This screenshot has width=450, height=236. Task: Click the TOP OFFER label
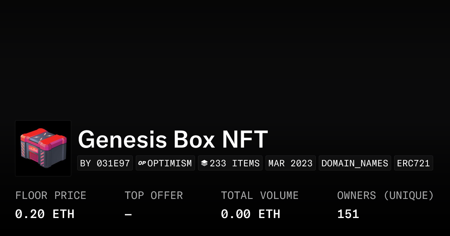(153, 196)
